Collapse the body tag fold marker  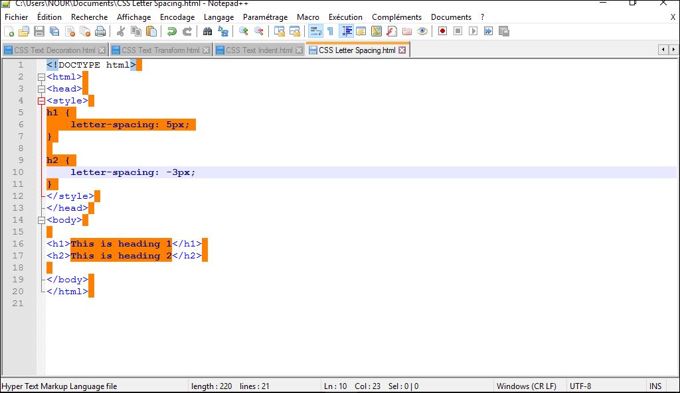coord(41,220)
